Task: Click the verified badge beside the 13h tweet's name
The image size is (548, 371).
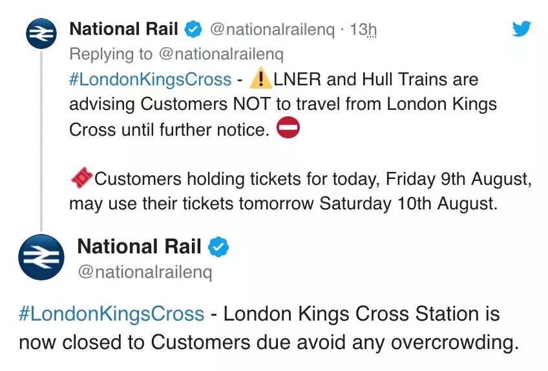Action: point(193,30)
